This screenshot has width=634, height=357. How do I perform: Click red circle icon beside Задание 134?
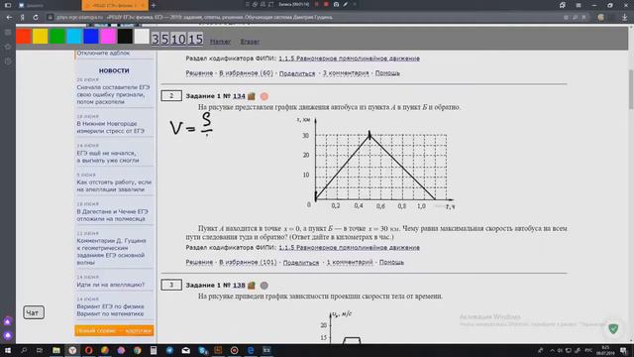pyautogui.click(x=264, y=96)
